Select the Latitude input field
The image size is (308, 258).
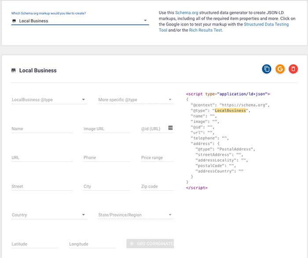point(34,244)
